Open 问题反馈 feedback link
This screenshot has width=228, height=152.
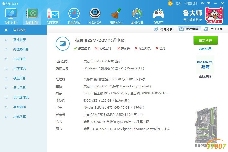(x=191, y=3)
